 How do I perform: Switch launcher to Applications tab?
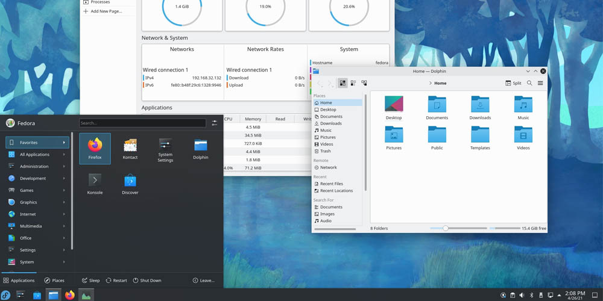19,281
